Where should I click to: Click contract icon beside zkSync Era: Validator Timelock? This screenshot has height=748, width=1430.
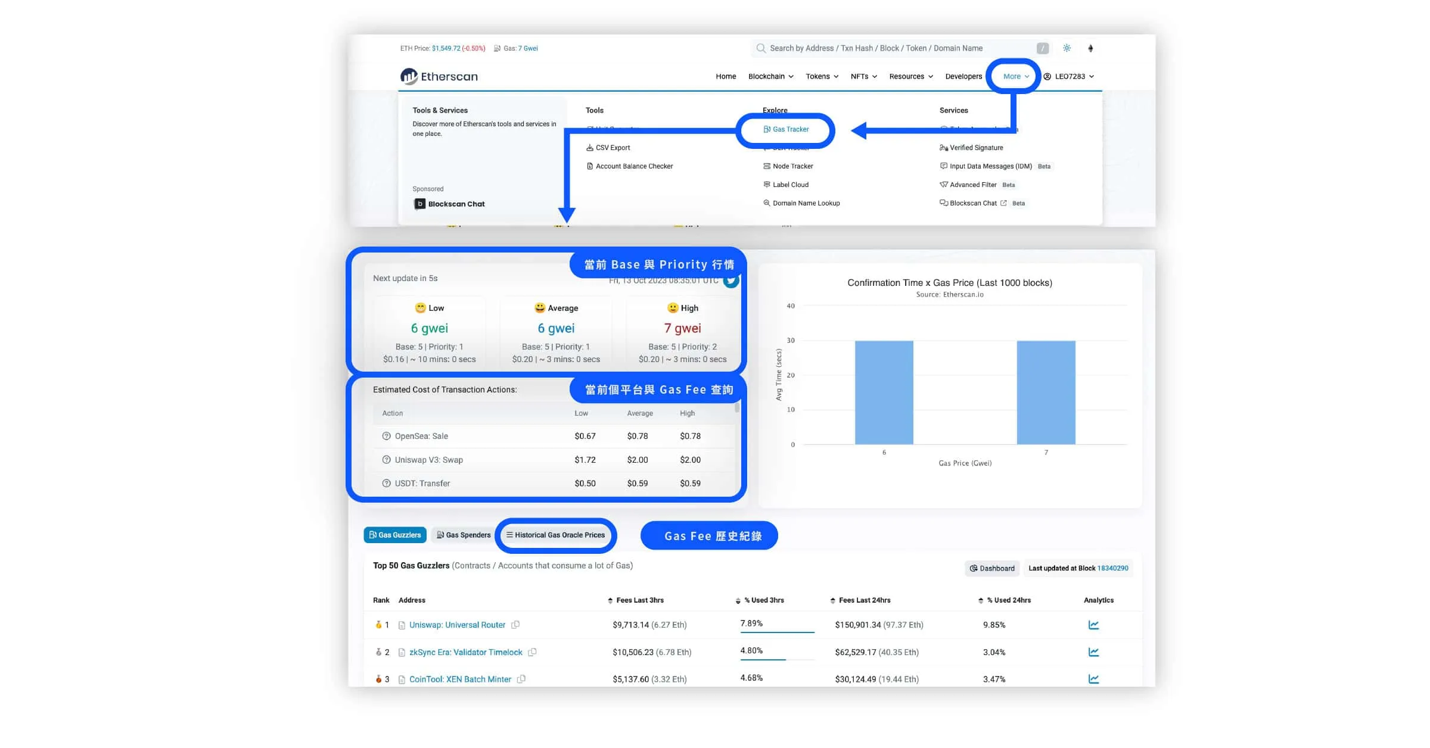(x=402, y=653)
